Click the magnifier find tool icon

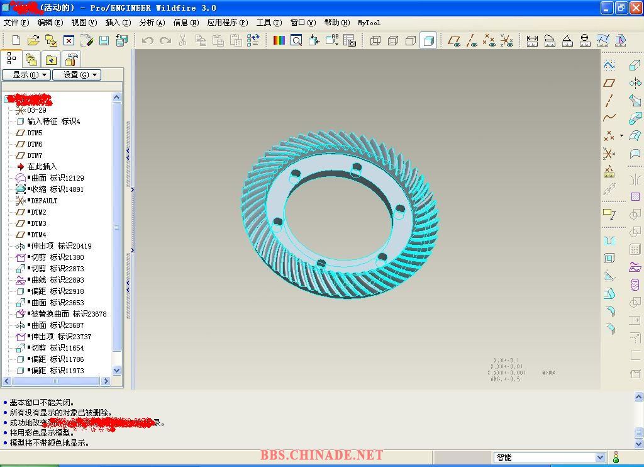[296, 40]
